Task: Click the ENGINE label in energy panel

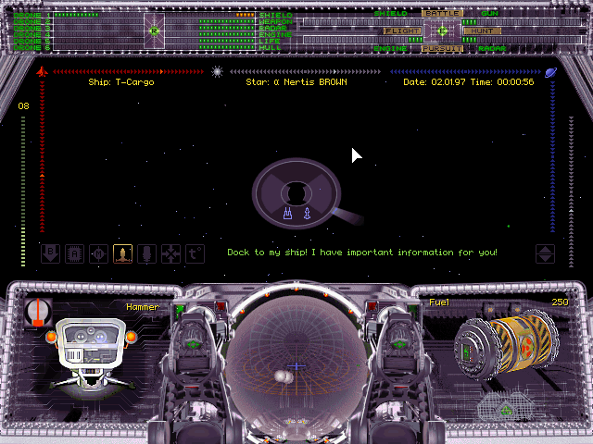Action: pyautogui.click(x=391, y=49)
